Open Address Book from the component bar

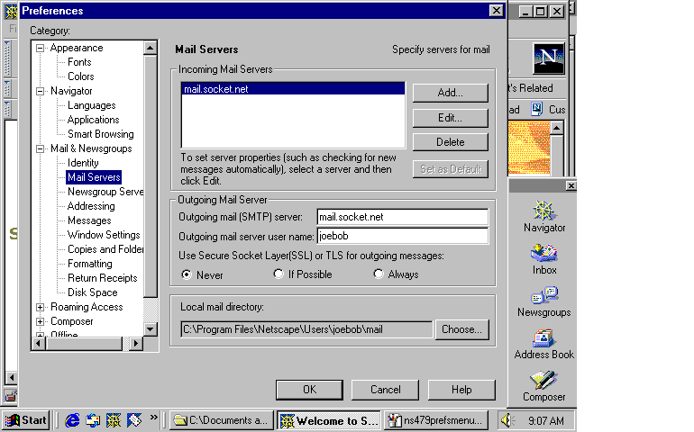(544, 345)
